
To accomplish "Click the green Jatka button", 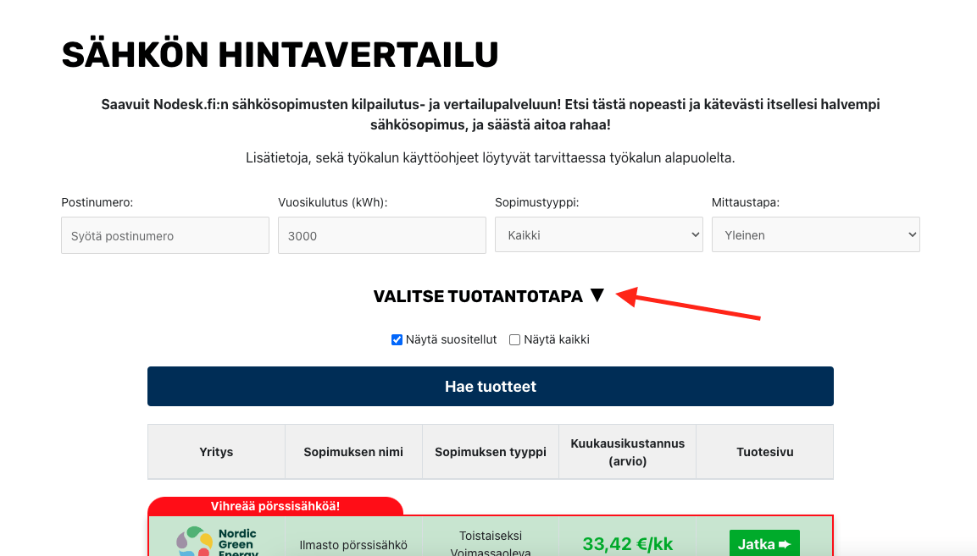I will pyautogui.click(x=763, y=543).
